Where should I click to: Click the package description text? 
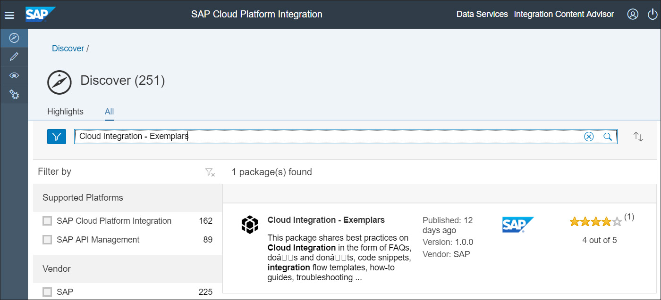[x=339, y=258]
